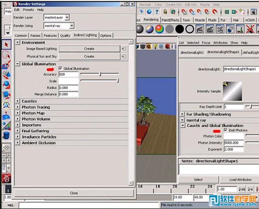
Task: Click the padlock icon in status line
Action: [x=165, y=12]
